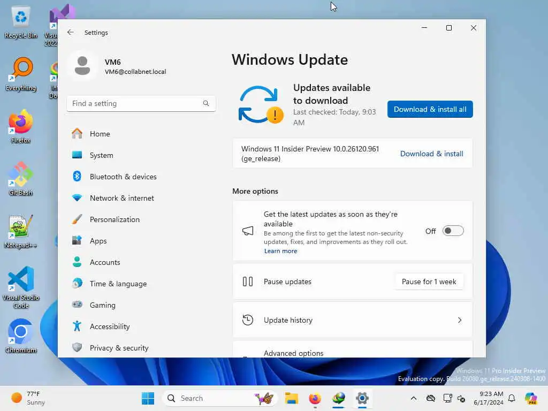Open the Everything search desktop shortcut

pos(21,75)
